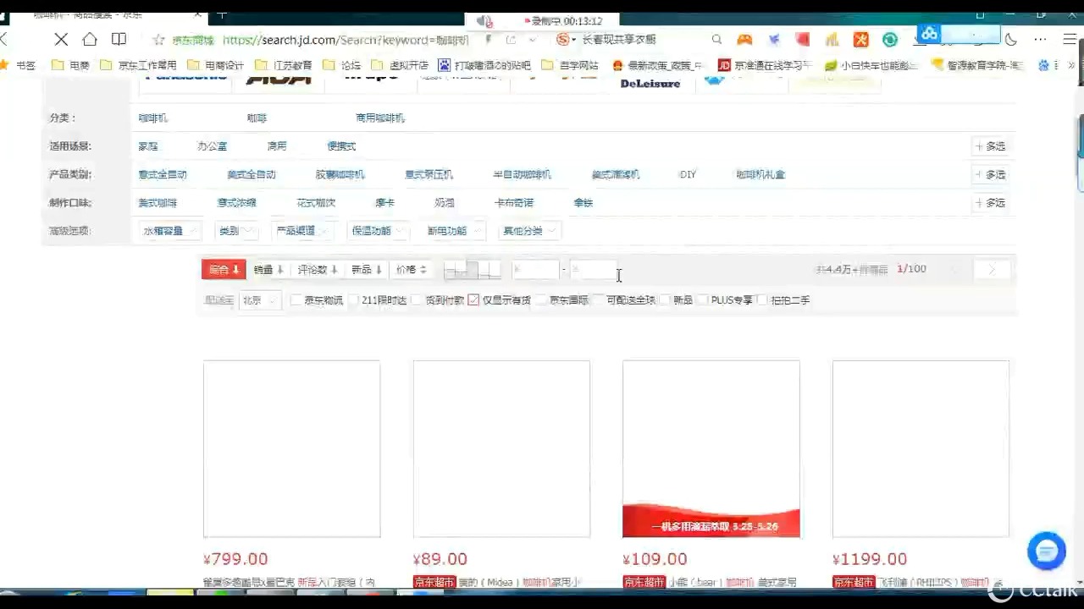Click 多选 in the 产品类别 row
This screenshot has height=609, width=1084.
pos(990,174)
